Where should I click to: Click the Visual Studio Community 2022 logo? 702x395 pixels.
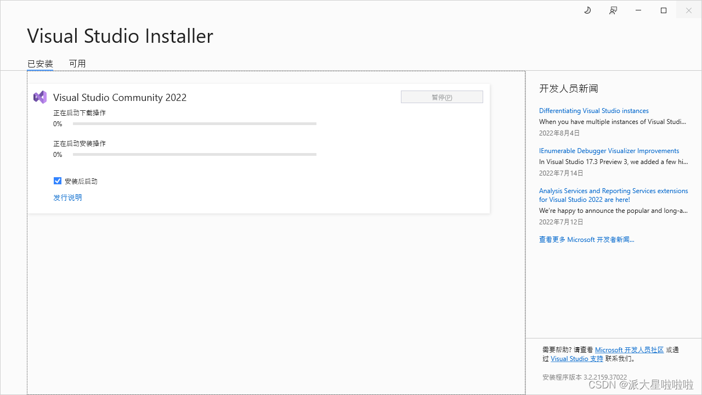tap(40, 97)
